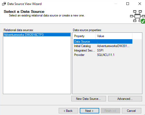Close the wizard window
145x115 pixels.
point(140,4)
